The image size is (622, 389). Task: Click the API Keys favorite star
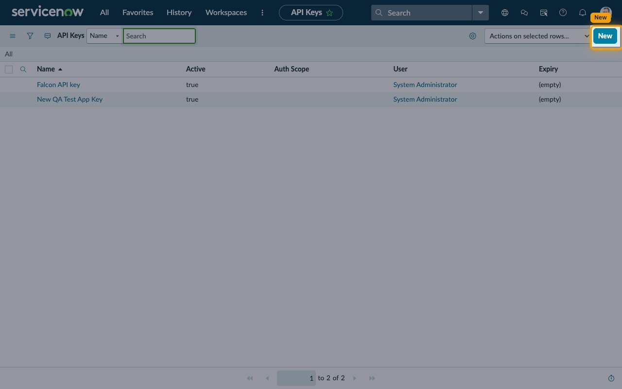pos(329,13)
